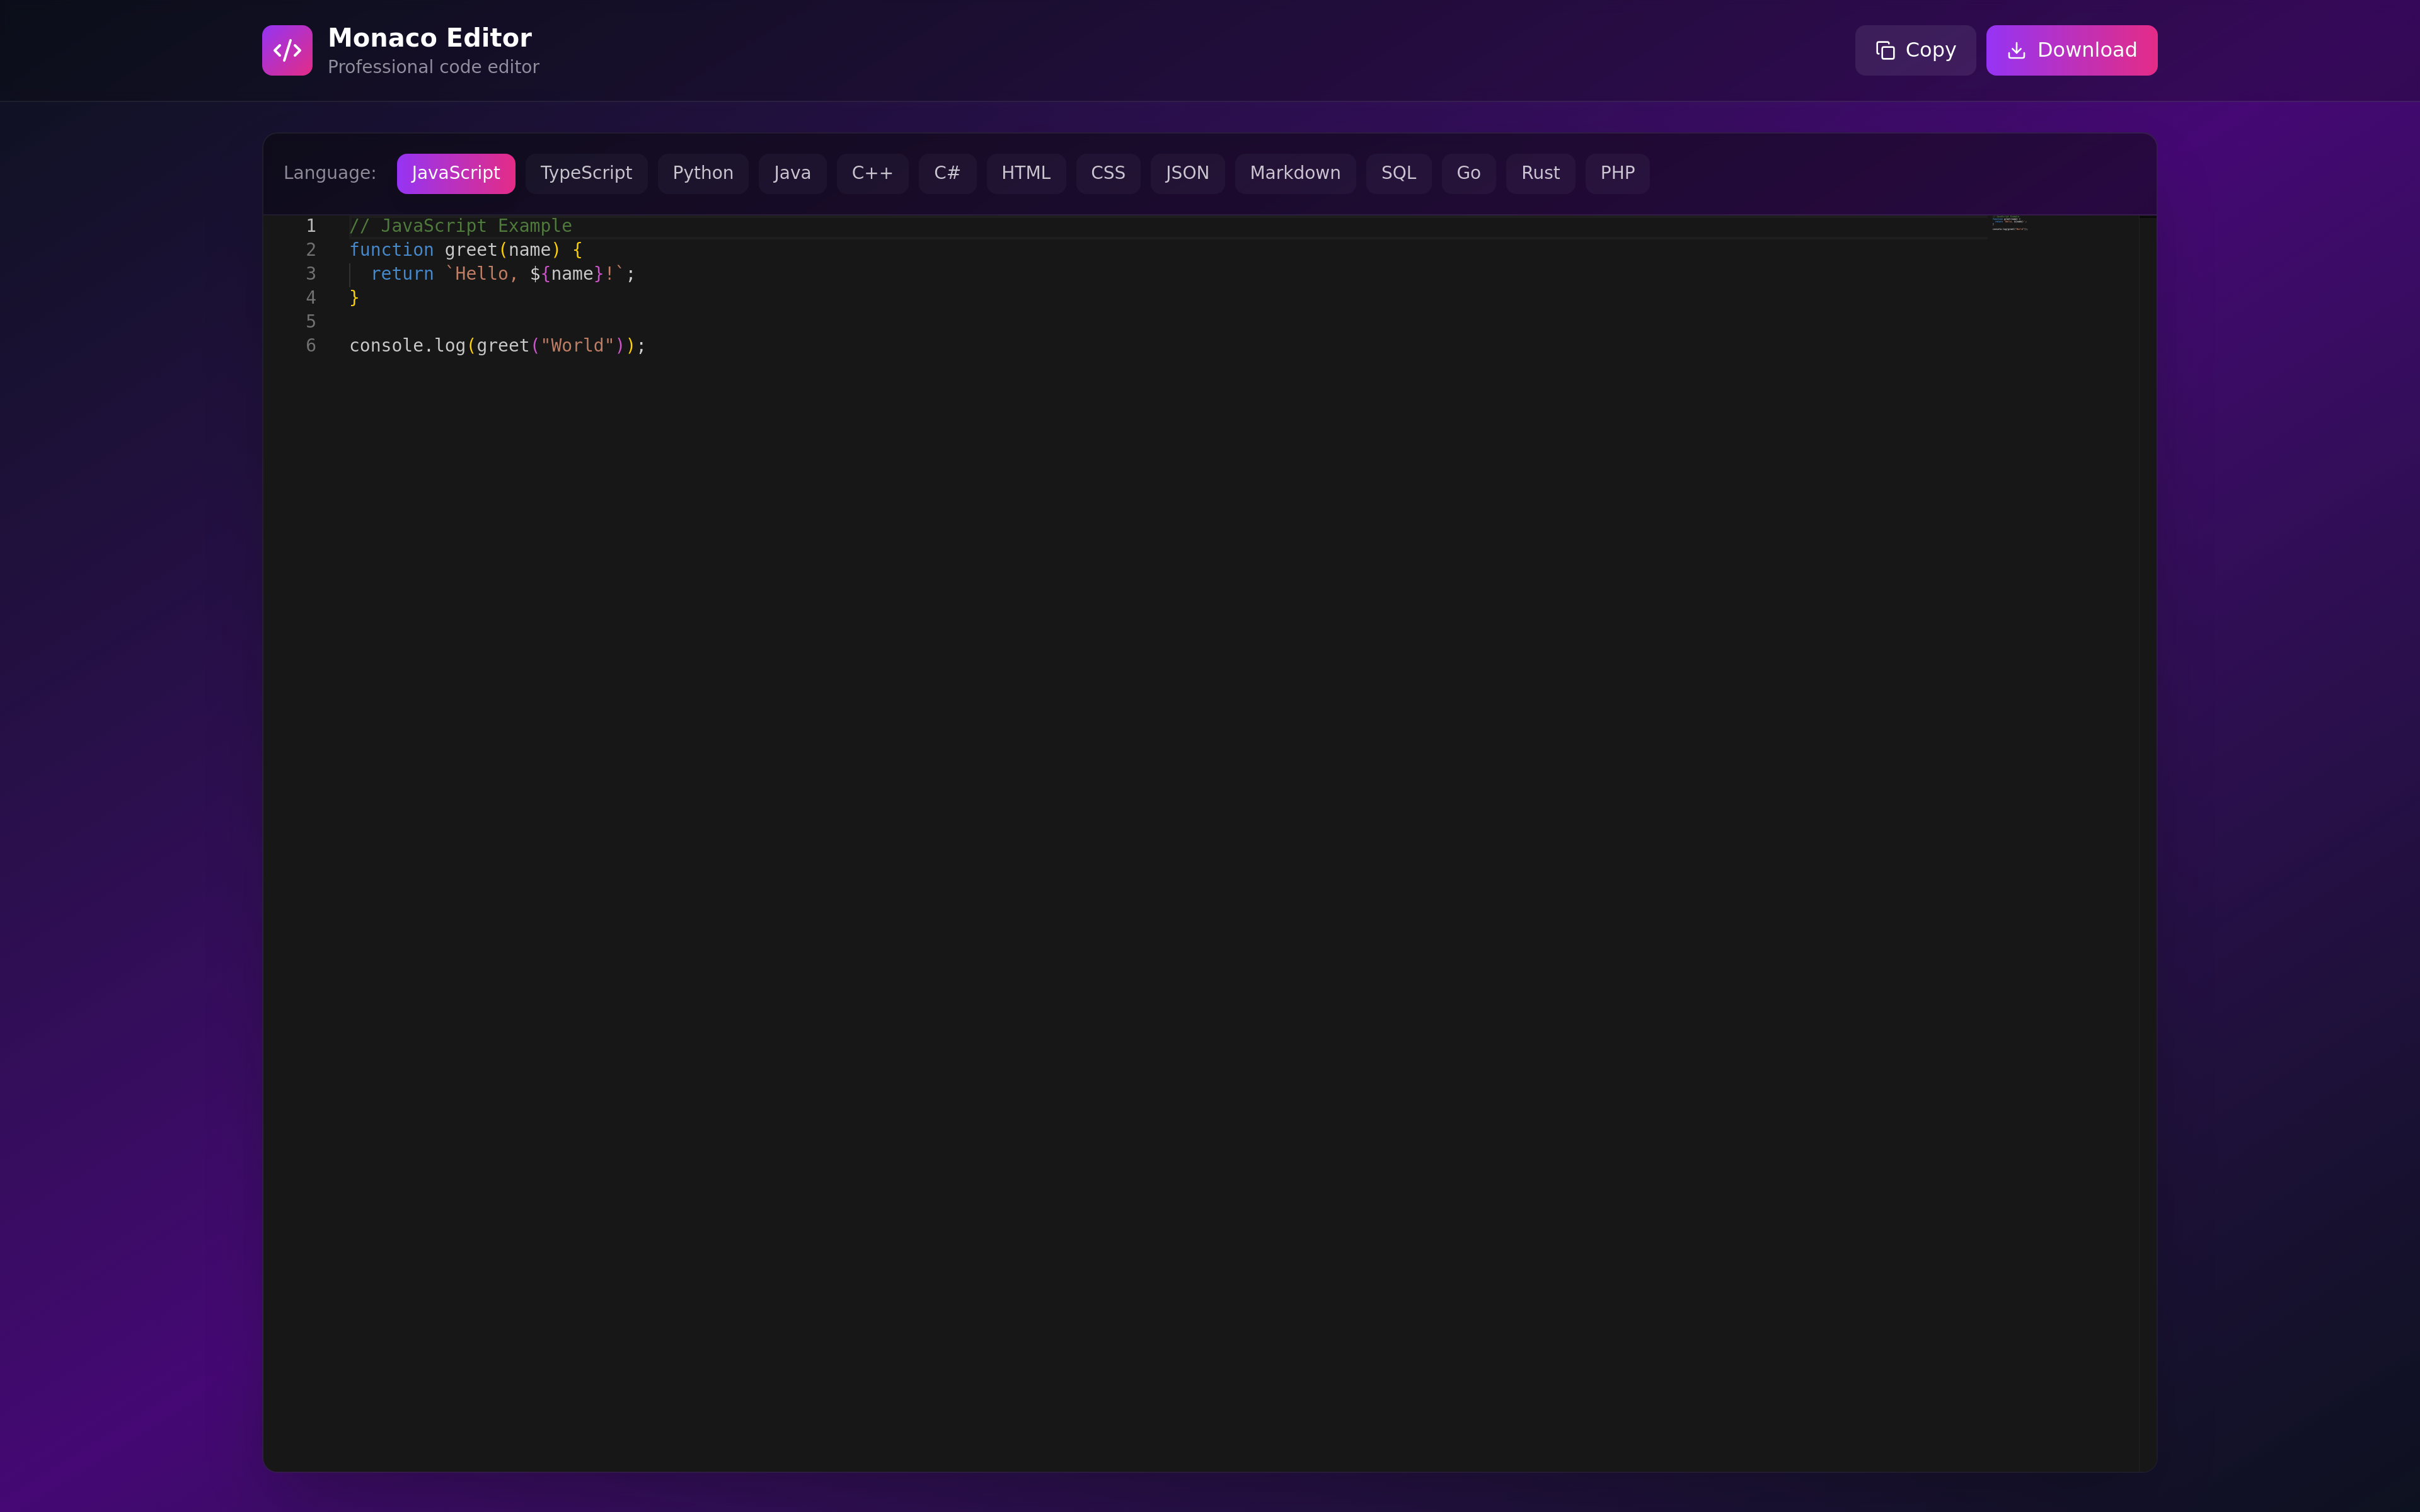Switch the editor to SQL
This screenshot has height=1512, width=2420.
pos(1397,173)
